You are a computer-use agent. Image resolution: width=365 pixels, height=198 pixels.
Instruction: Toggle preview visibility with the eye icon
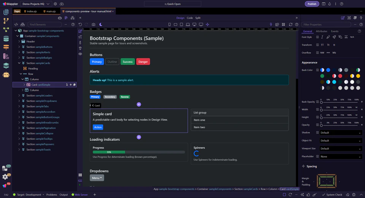(x=80, y=54)
